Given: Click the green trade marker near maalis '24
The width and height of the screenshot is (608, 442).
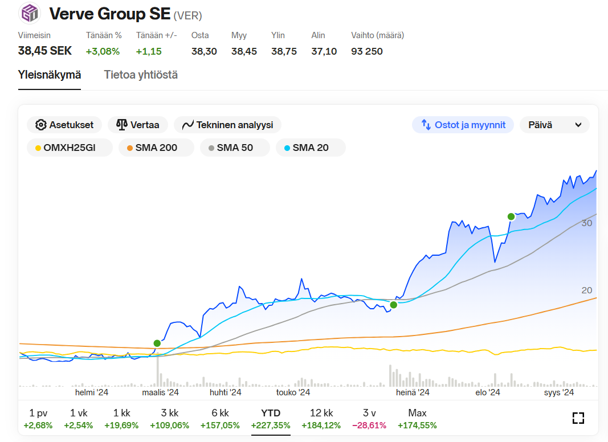Looking at the screenshot, I should (157, 343).
